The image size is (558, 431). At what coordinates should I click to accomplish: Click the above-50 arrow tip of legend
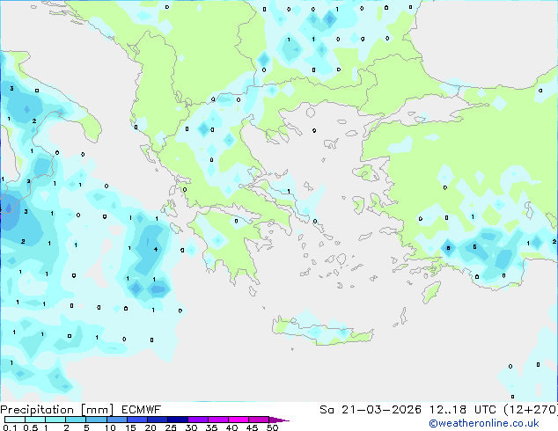click(x=279, y=420)
